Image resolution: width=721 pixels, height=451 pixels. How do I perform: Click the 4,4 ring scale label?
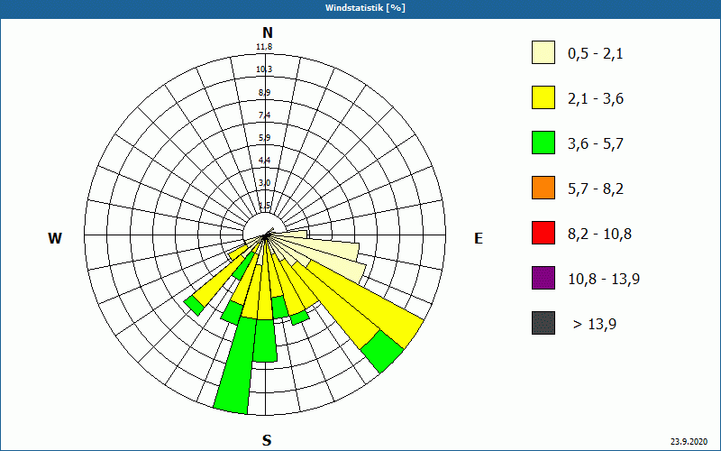click(264, 161)
